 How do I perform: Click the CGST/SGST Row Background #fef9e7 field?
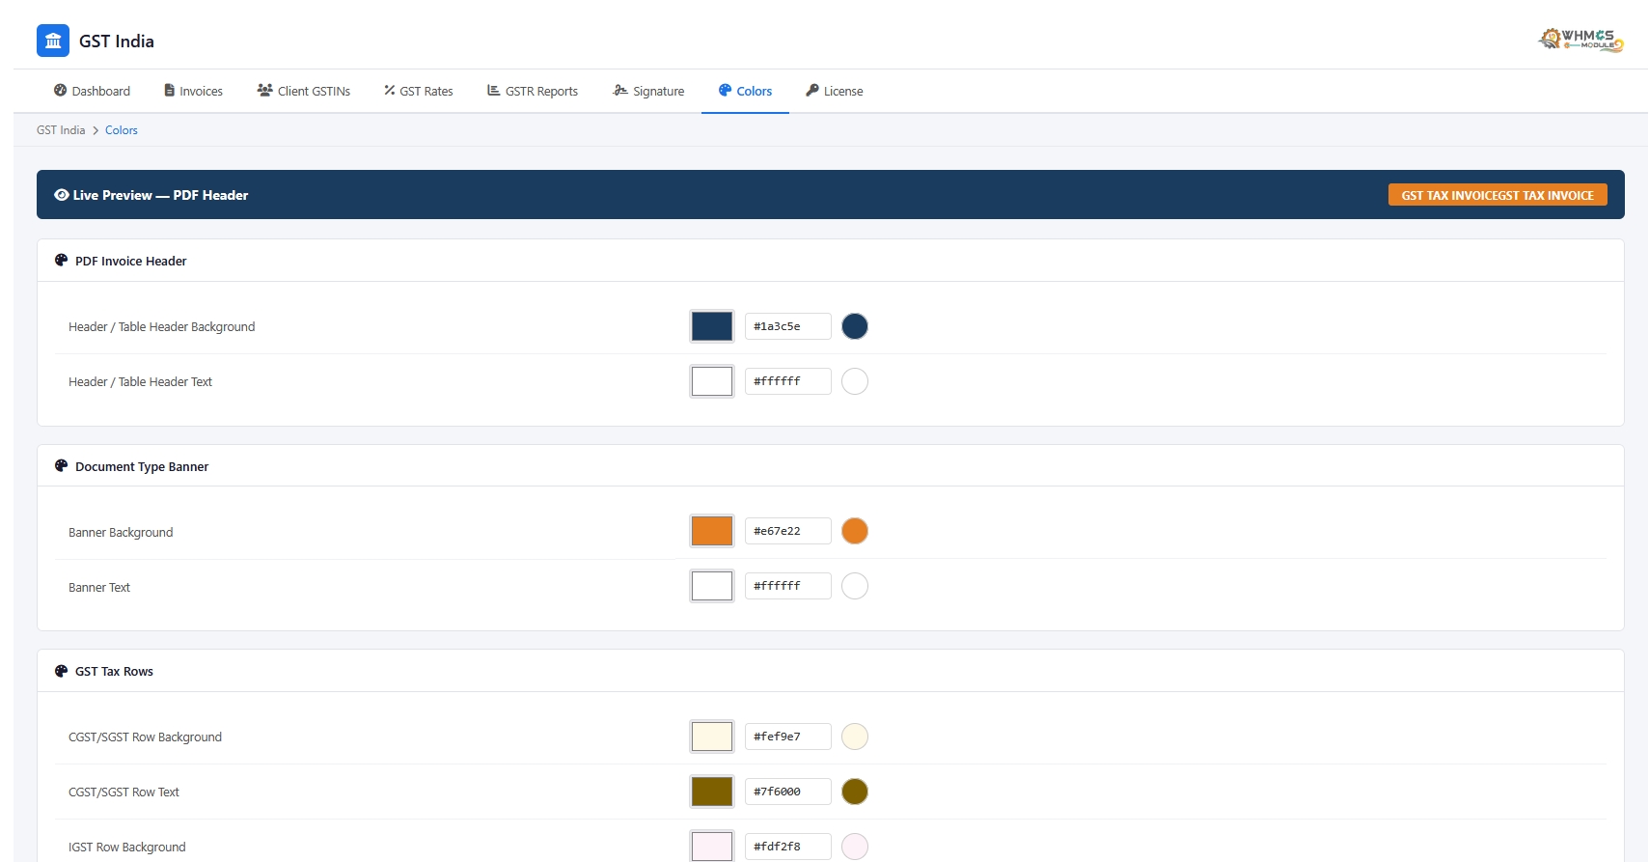point(788,737)
